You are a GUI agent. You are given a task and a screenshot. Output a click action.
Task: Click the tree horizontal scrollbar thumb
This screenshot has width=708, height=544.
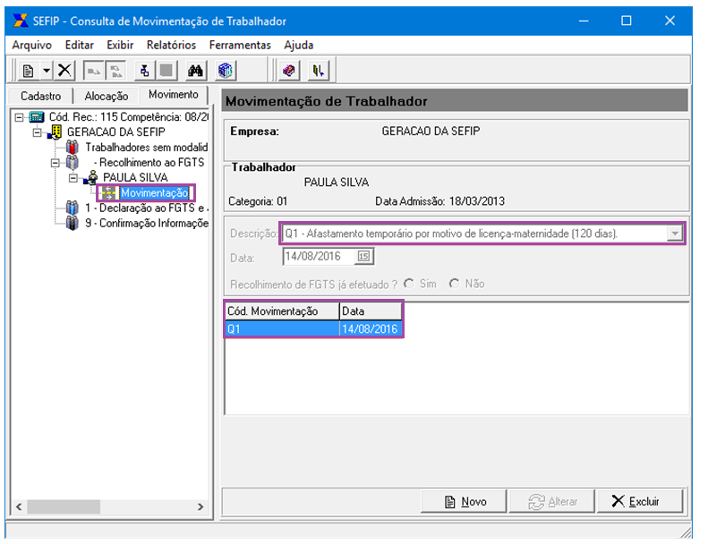[64, 506]
